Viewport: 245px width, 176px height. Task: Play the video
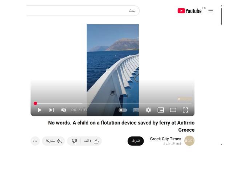(x=39, y=110)
